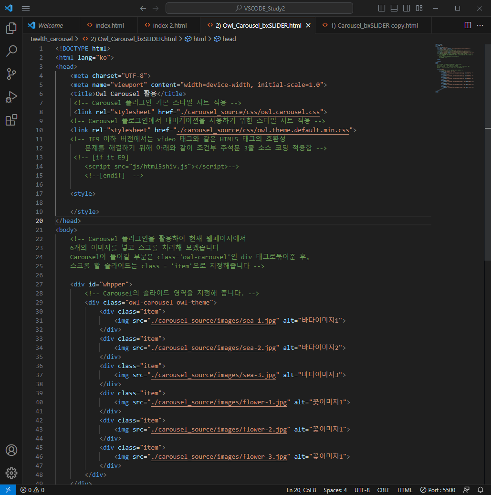491x495 pixels.
Task: Open the head breadcrumb symbol
Action: (225, 39)
